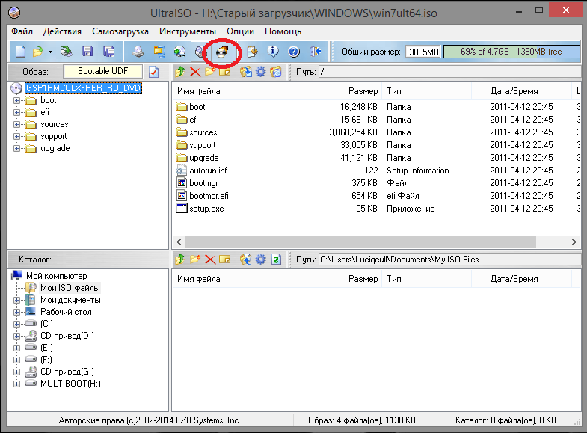Click the exit door icon in the toolbar
This screenshot has height=433, width=587.
tap(315, 52)
